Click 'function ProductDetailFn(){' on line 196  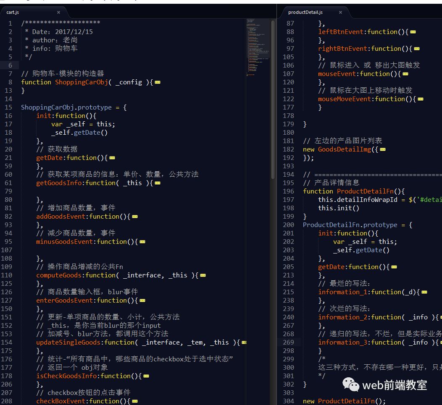[x=354, y=191]
